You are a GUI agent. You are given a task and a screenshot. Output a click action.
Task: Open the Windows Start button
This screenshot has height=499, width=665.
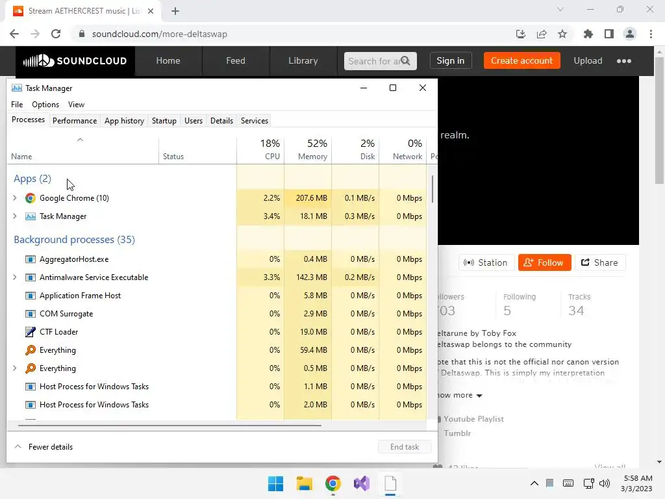coord(275,483)
